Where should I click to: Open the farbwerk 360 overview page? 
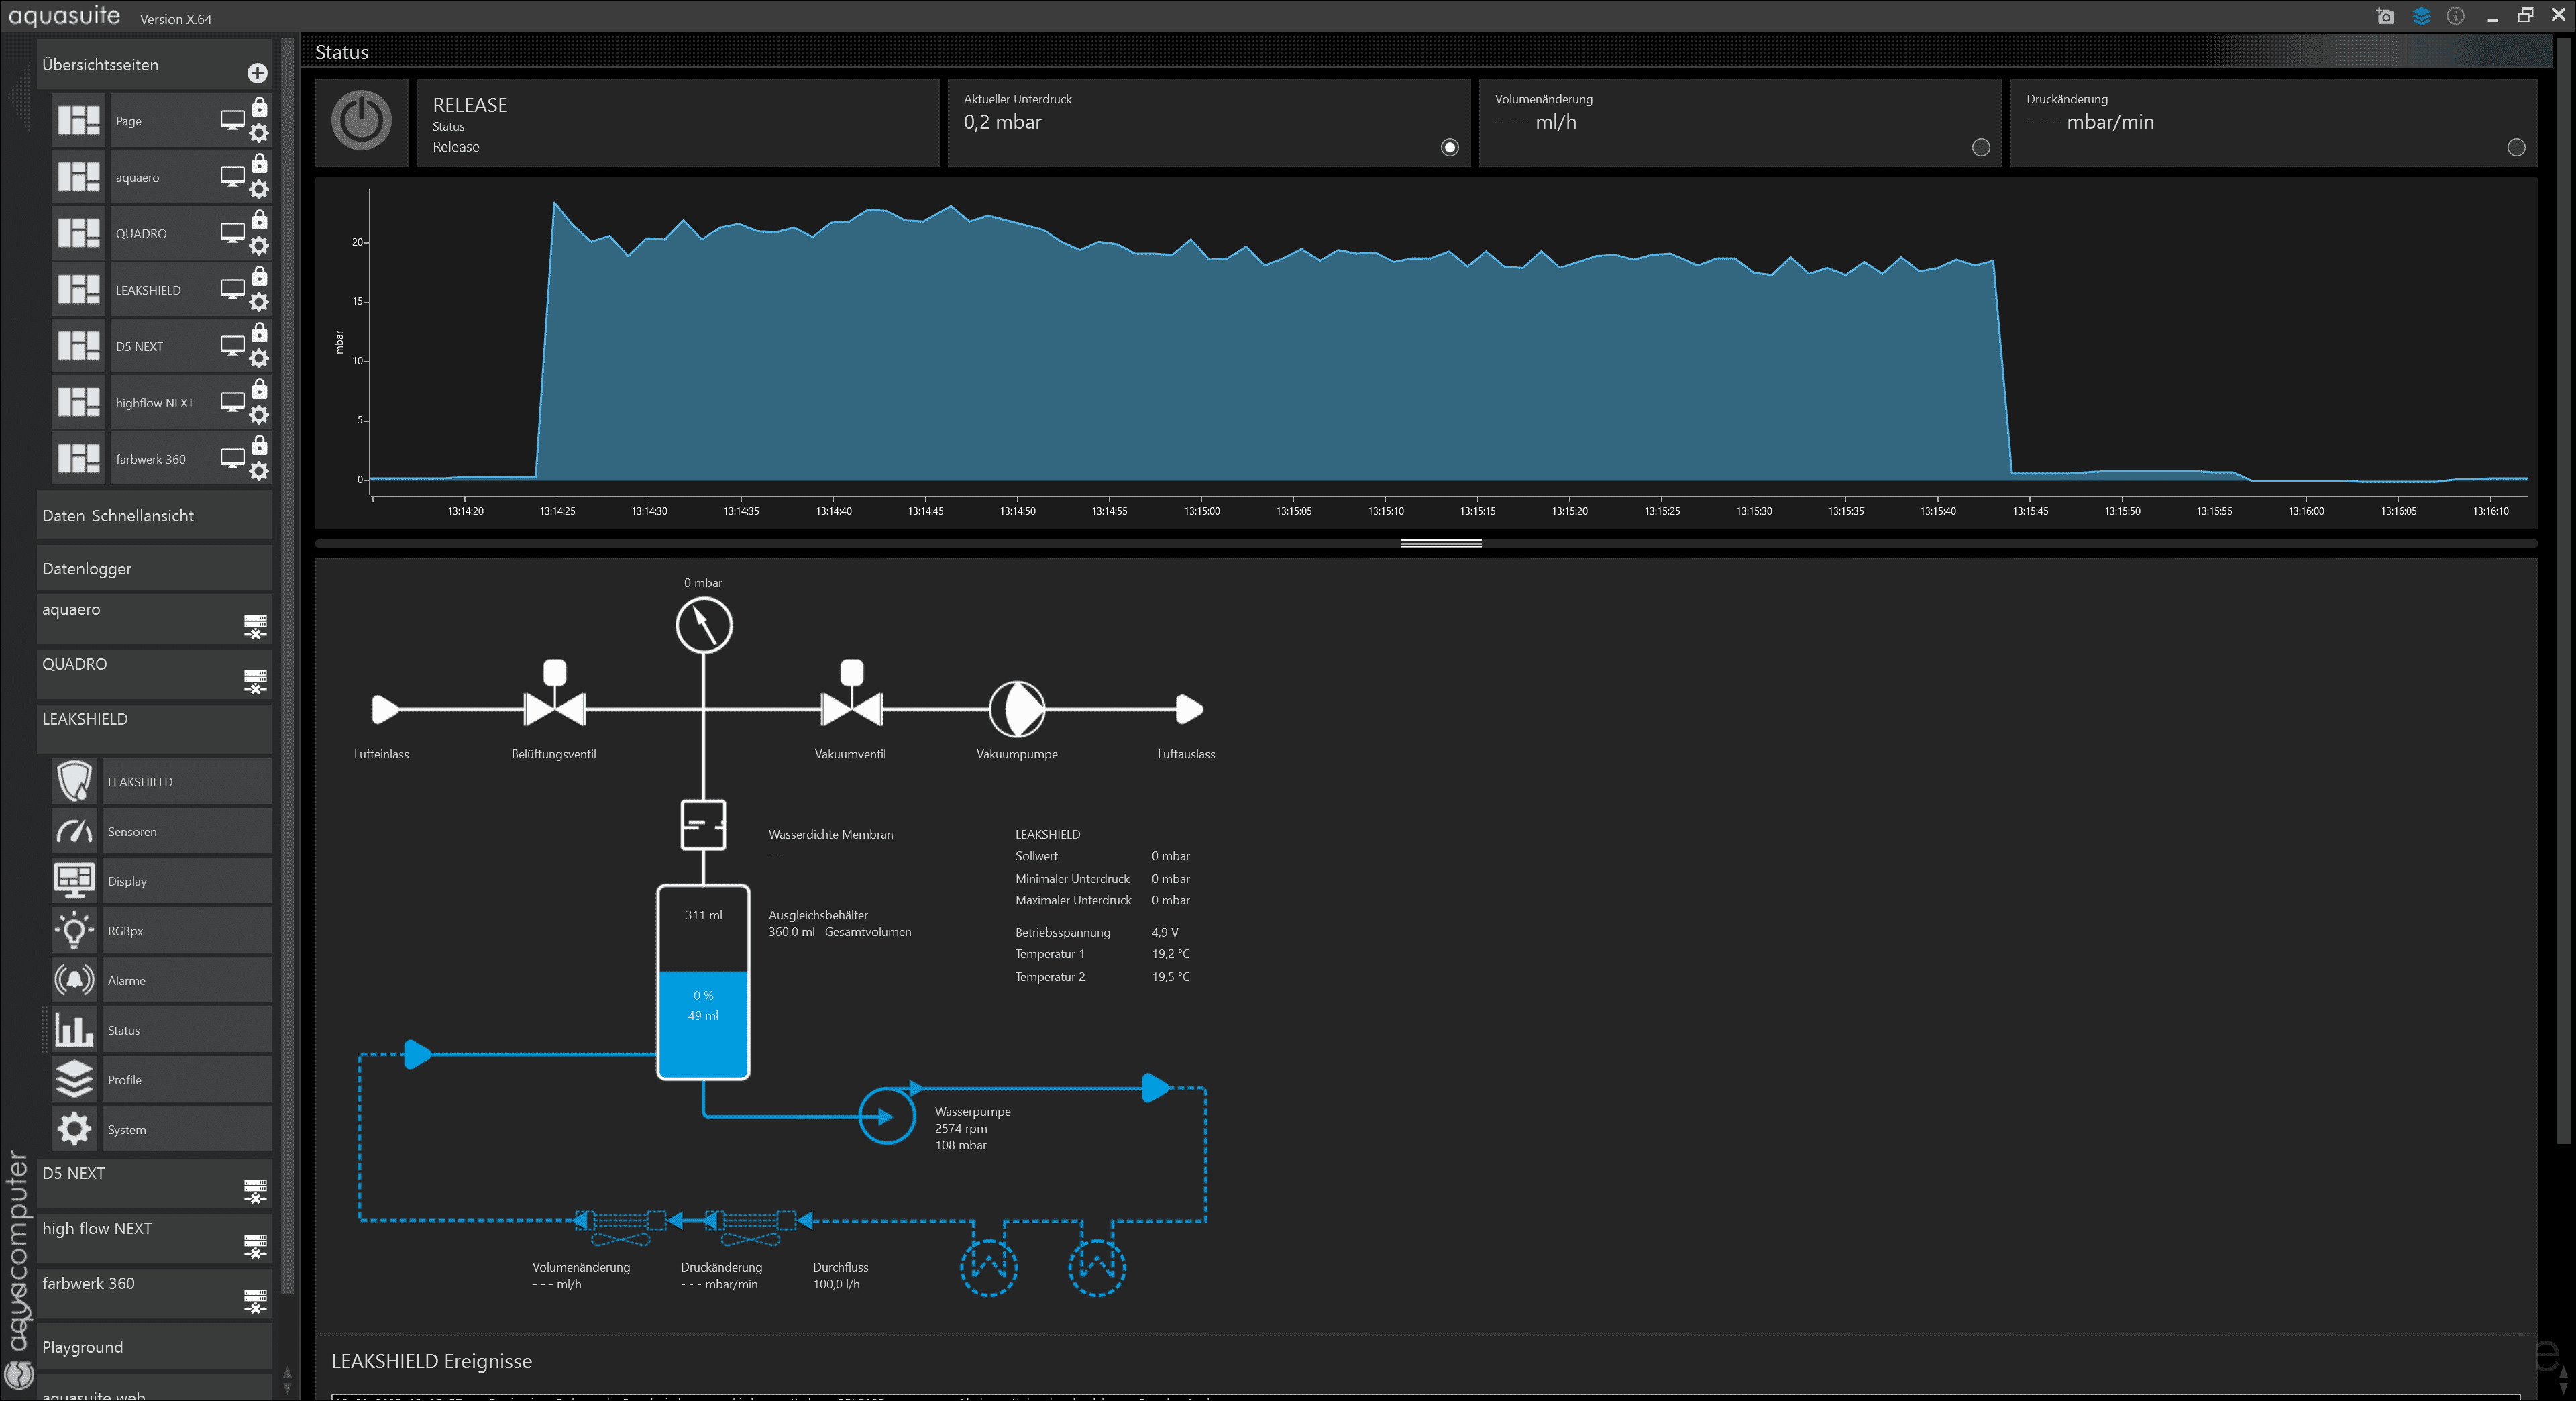[x=150, y=459]
